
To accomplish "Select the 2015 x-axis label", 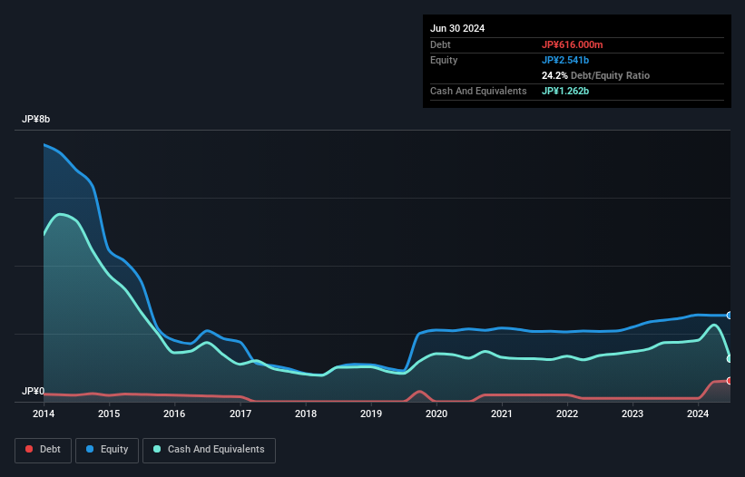I will pos(109,414).
